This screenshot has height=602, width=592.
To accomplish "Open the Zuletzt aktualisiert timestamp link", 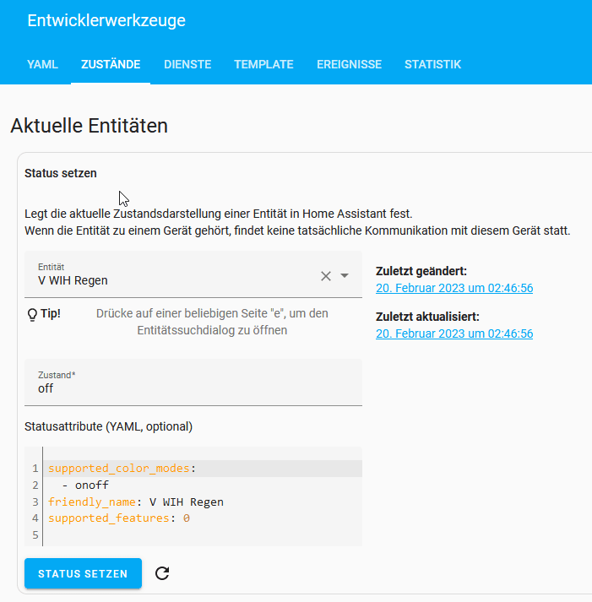I will [x=454, y=334].
